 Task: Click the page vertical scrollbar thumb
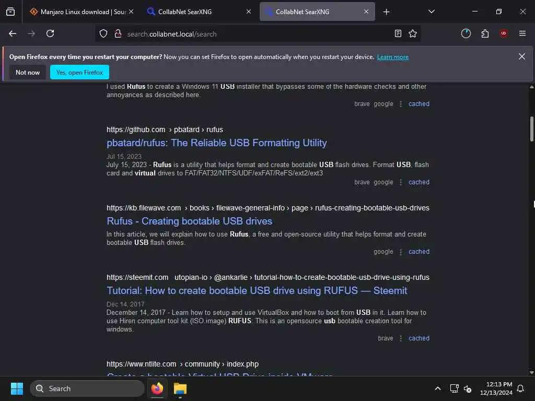click(531, 129)
